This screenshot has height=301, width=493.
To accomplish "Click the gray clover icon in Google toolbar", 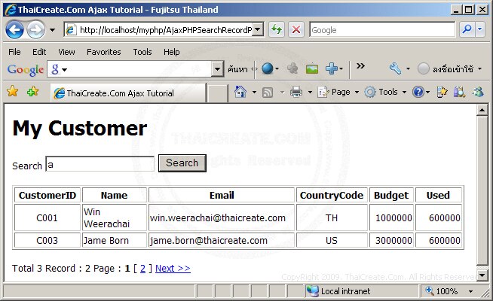I will tap(292, 68).
